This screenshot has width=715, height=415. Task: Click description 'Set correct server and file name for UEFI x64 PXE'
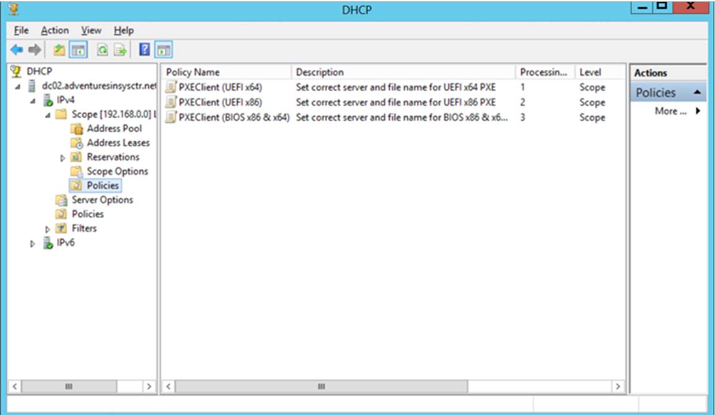[x=396, y=87]
